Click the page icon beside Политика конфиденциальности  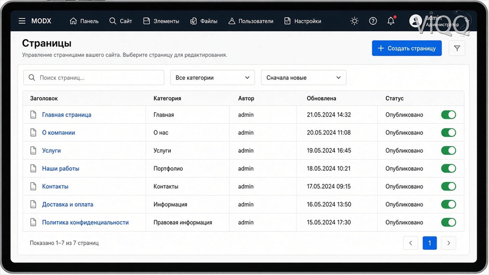coord(33,222)
